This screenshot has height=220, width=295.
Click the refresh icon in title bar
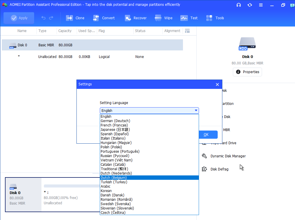[249, 5]
